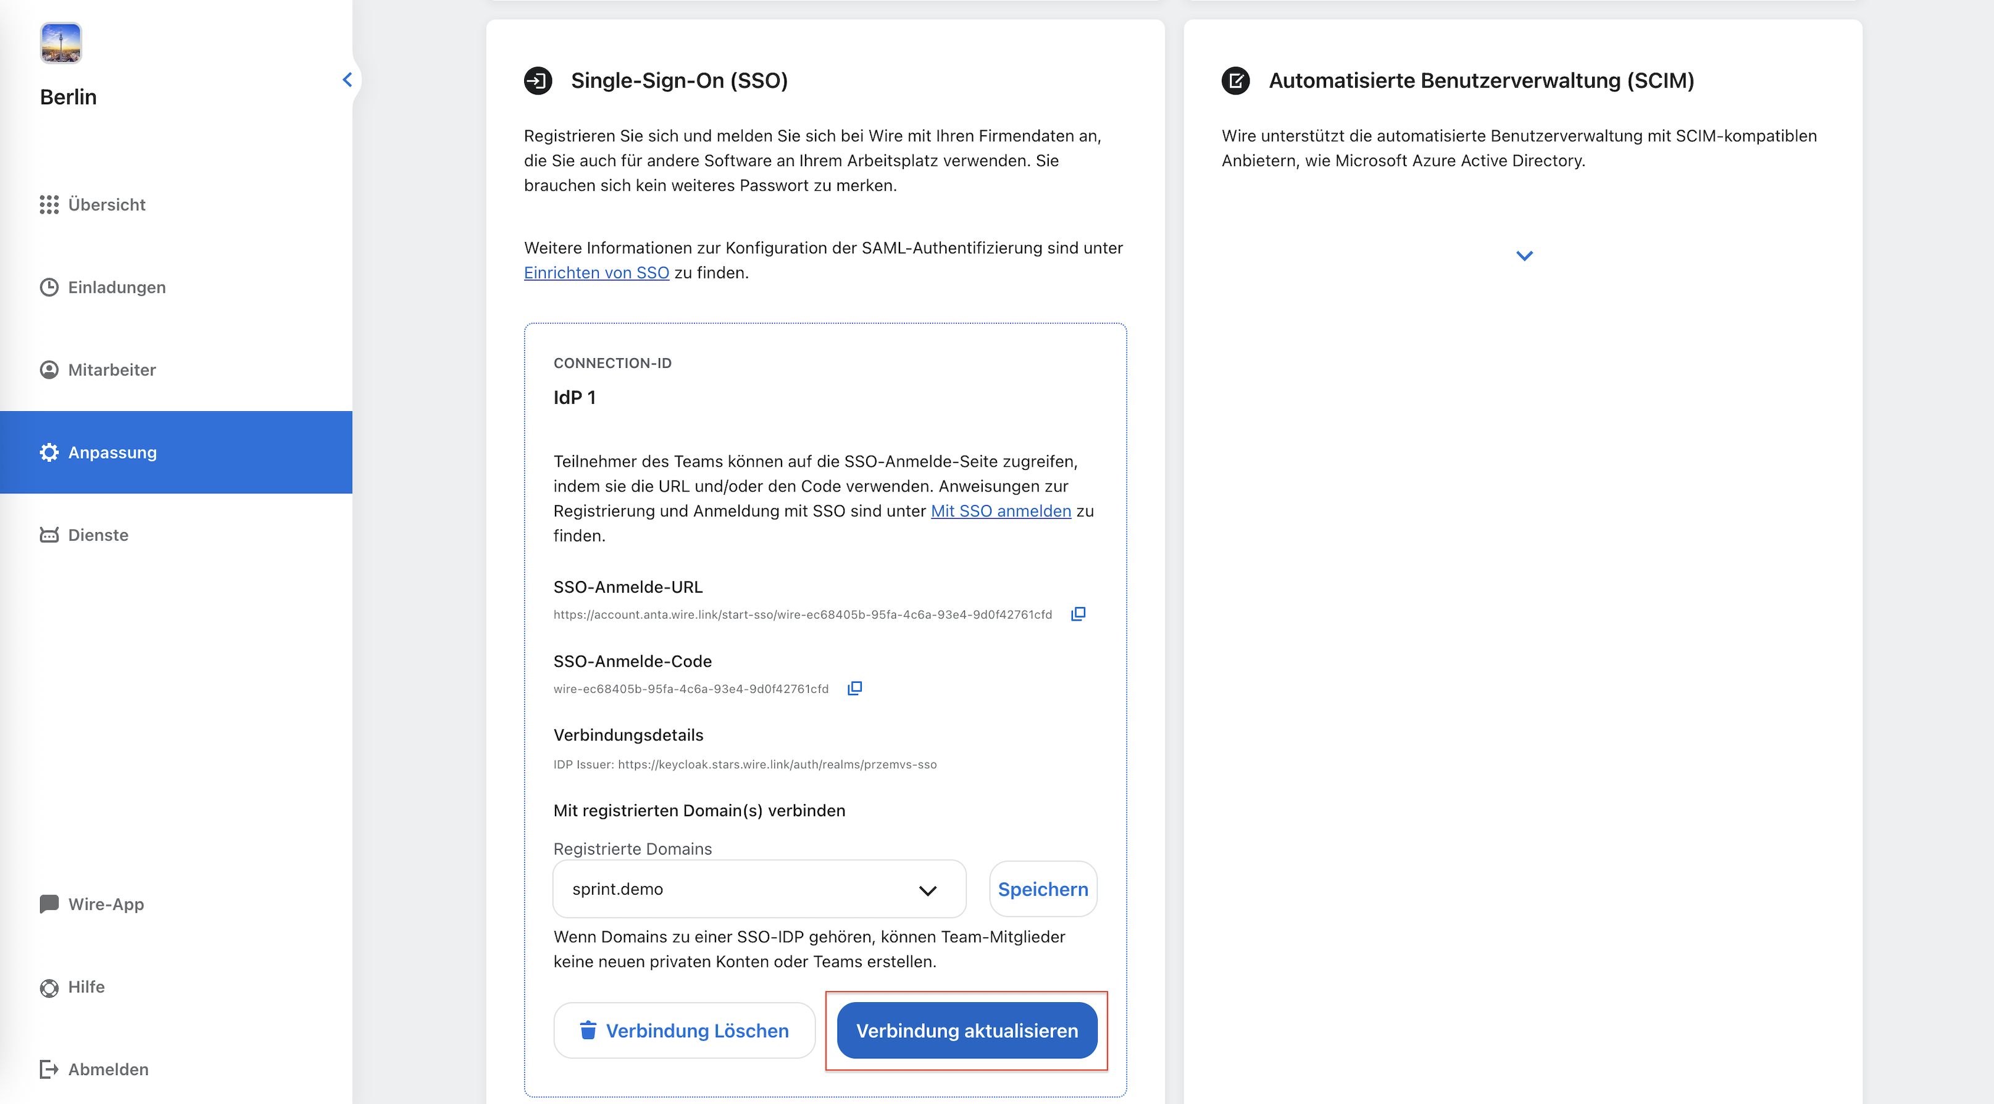This screenshot has height=1104, width=1994.
Task: Click the Mit registrierten Domain(s) verbinden label
Action: click(x=699, y=811)
